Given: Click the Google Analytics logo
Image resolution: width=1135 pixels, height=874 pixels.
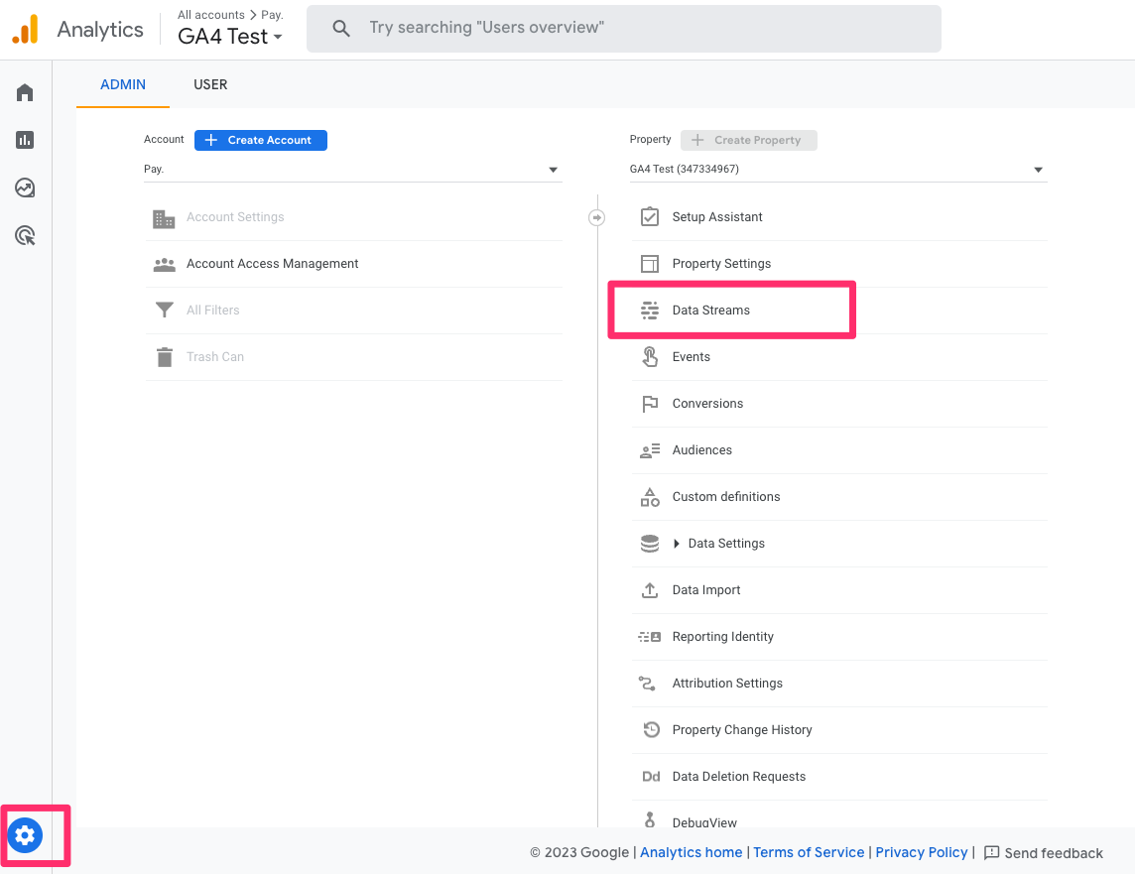Looking at the screenshot, I should [x=26, y=29].
